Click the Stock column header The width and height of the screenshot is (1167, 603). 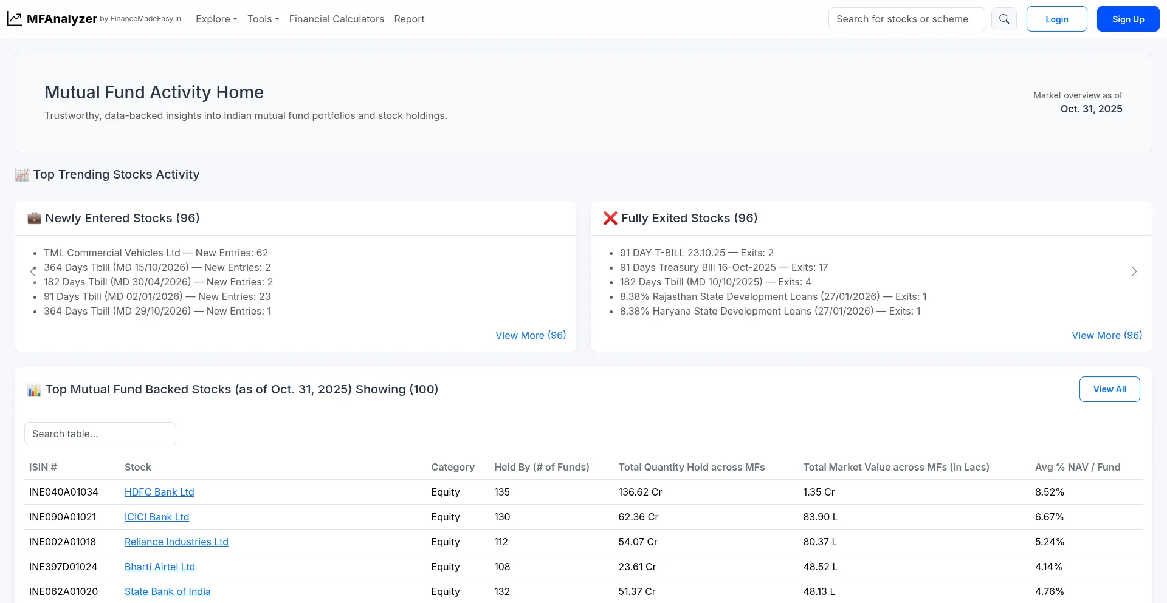click(138, 467)
